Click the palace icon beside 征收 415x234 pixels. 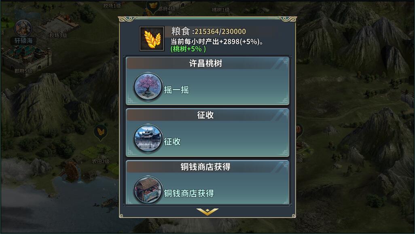pyautogui.click(x=148, y=139)
